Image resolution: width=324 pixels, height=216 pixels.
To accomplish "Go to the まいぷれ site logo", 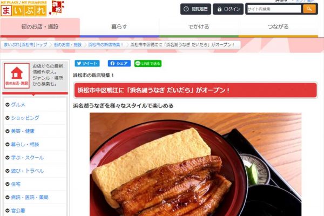I will [x=24, y=10].
